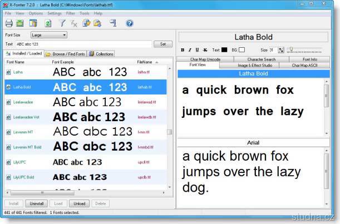Toggle Underline formatting button
This screenshot has height=224, width=340.
197,50
